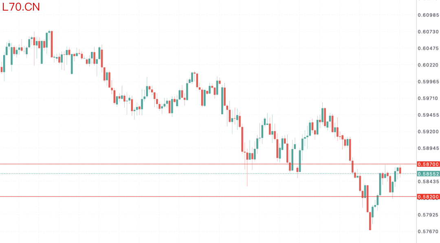Image resolution: width=440 pixels, height=243 pixels.
Task: Click the 0.57670 price axis label
Action: 428,231
